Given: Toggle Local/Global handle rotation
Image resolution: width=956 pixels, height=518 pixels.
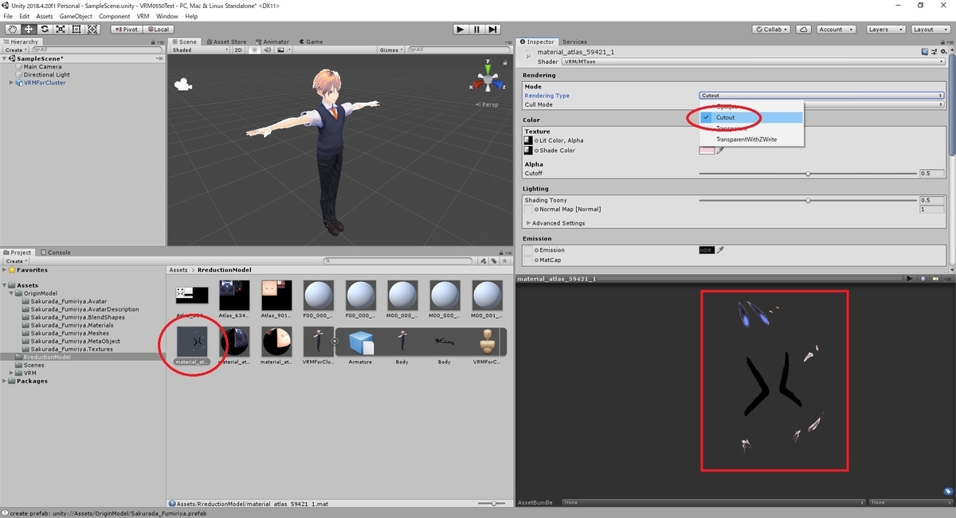Looking at the screenshot, I should (158, 29).
